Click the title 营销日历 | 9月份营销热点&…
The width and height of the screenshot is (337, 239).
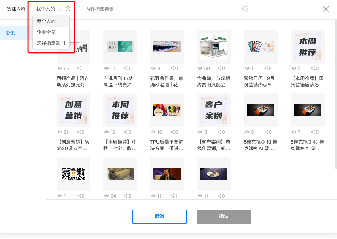tap(260, 81)
